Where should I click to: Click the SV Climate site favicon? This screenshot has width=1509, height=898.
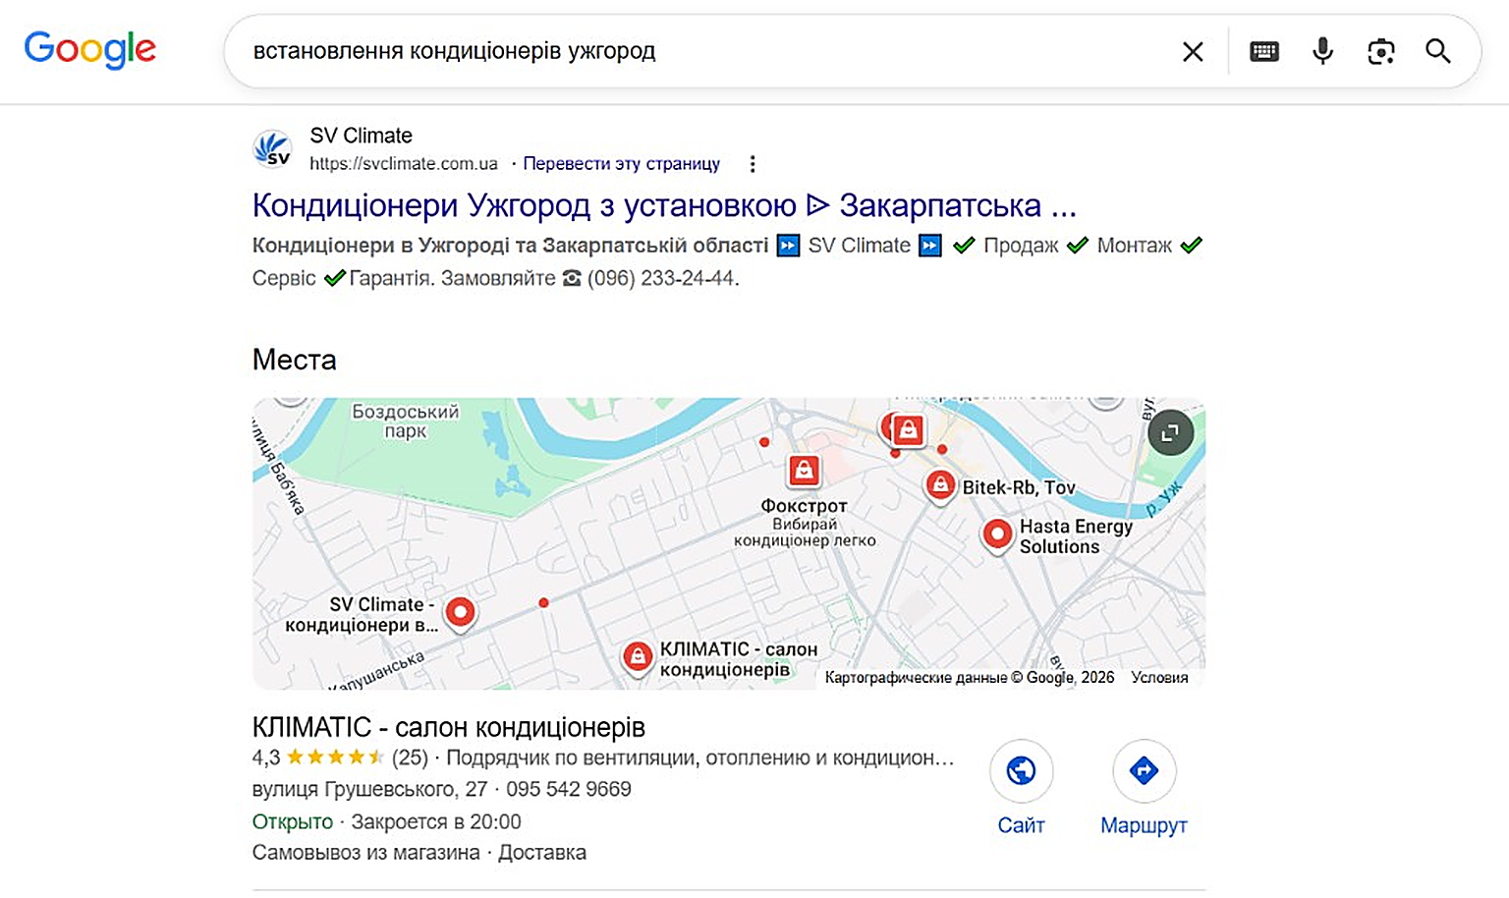coord(272,149)
